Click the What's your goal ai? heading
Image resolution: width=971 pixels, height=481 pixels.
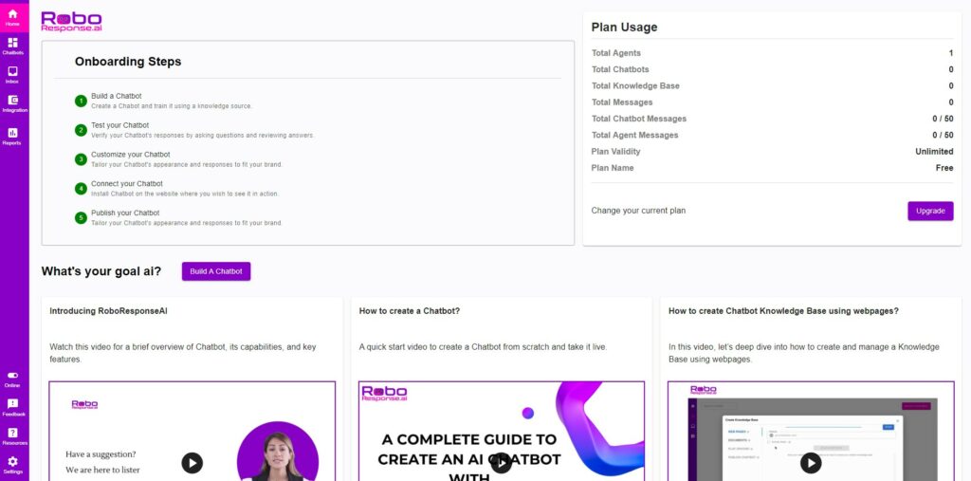(101, 271)
